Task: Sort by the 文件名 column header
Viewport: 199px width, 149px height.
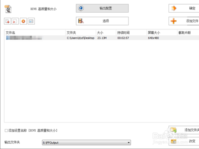Action: pos(35,33)
